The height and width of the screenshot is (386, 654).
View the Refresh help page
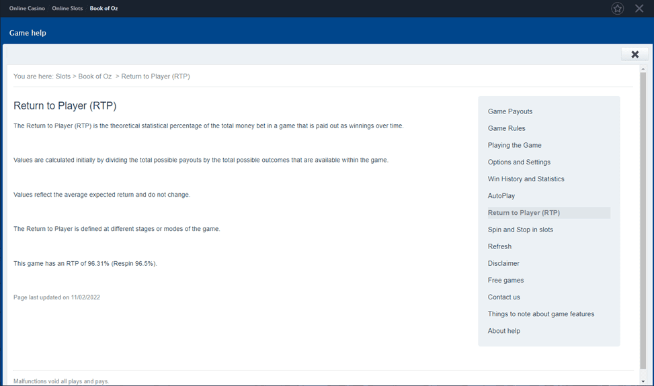pos(499,246)
